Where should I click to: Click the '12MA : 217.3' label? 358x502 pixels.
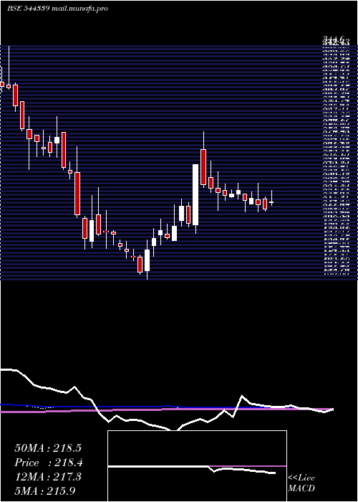tap(48, 477)
